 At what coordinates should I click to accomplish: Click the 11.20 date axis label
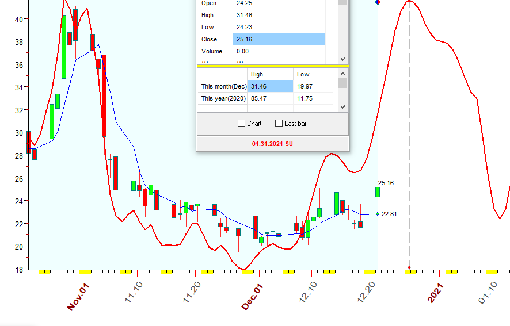point(192,292)
